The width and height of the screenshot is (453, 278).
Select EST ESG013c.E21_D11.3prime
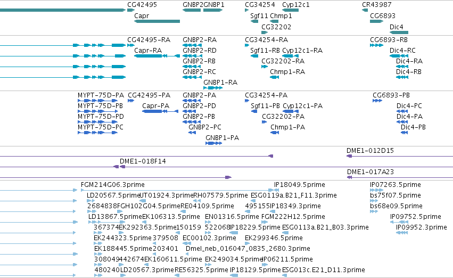(x=324, y=270)
